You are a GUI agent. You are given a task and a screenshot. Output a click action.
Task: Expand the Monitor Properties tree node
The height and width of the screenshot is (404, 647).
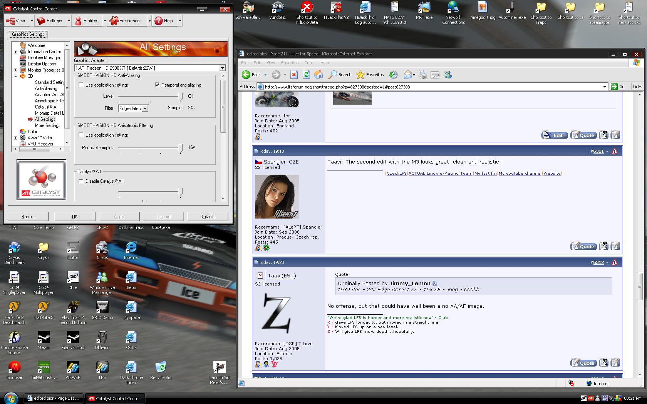tap(16, 70)
